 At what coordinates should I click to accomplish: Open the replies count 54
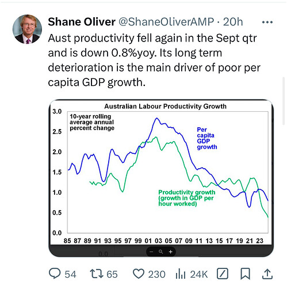tap(70, 274)
